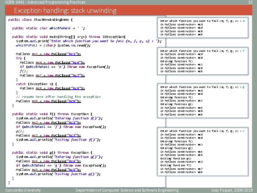Click 'Entering function g()' in the third output box
This screenshot has width=257, height=193.
pyautogui.click(x=177, y=104)
